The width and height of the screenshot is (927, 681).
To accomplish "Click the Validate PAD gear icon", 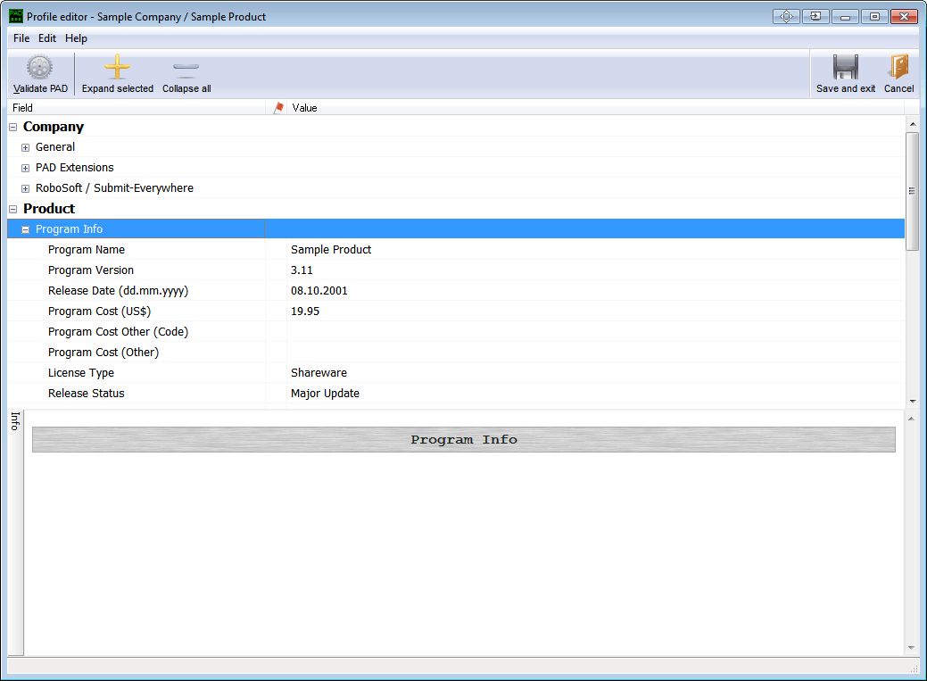I will 39,66.
